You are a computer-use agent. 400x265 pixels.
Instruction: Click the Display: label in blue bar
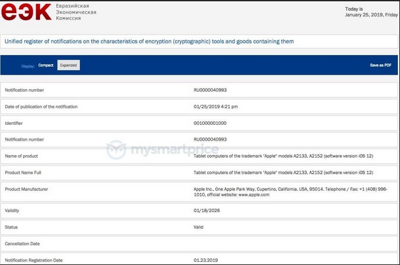(28, 66)
